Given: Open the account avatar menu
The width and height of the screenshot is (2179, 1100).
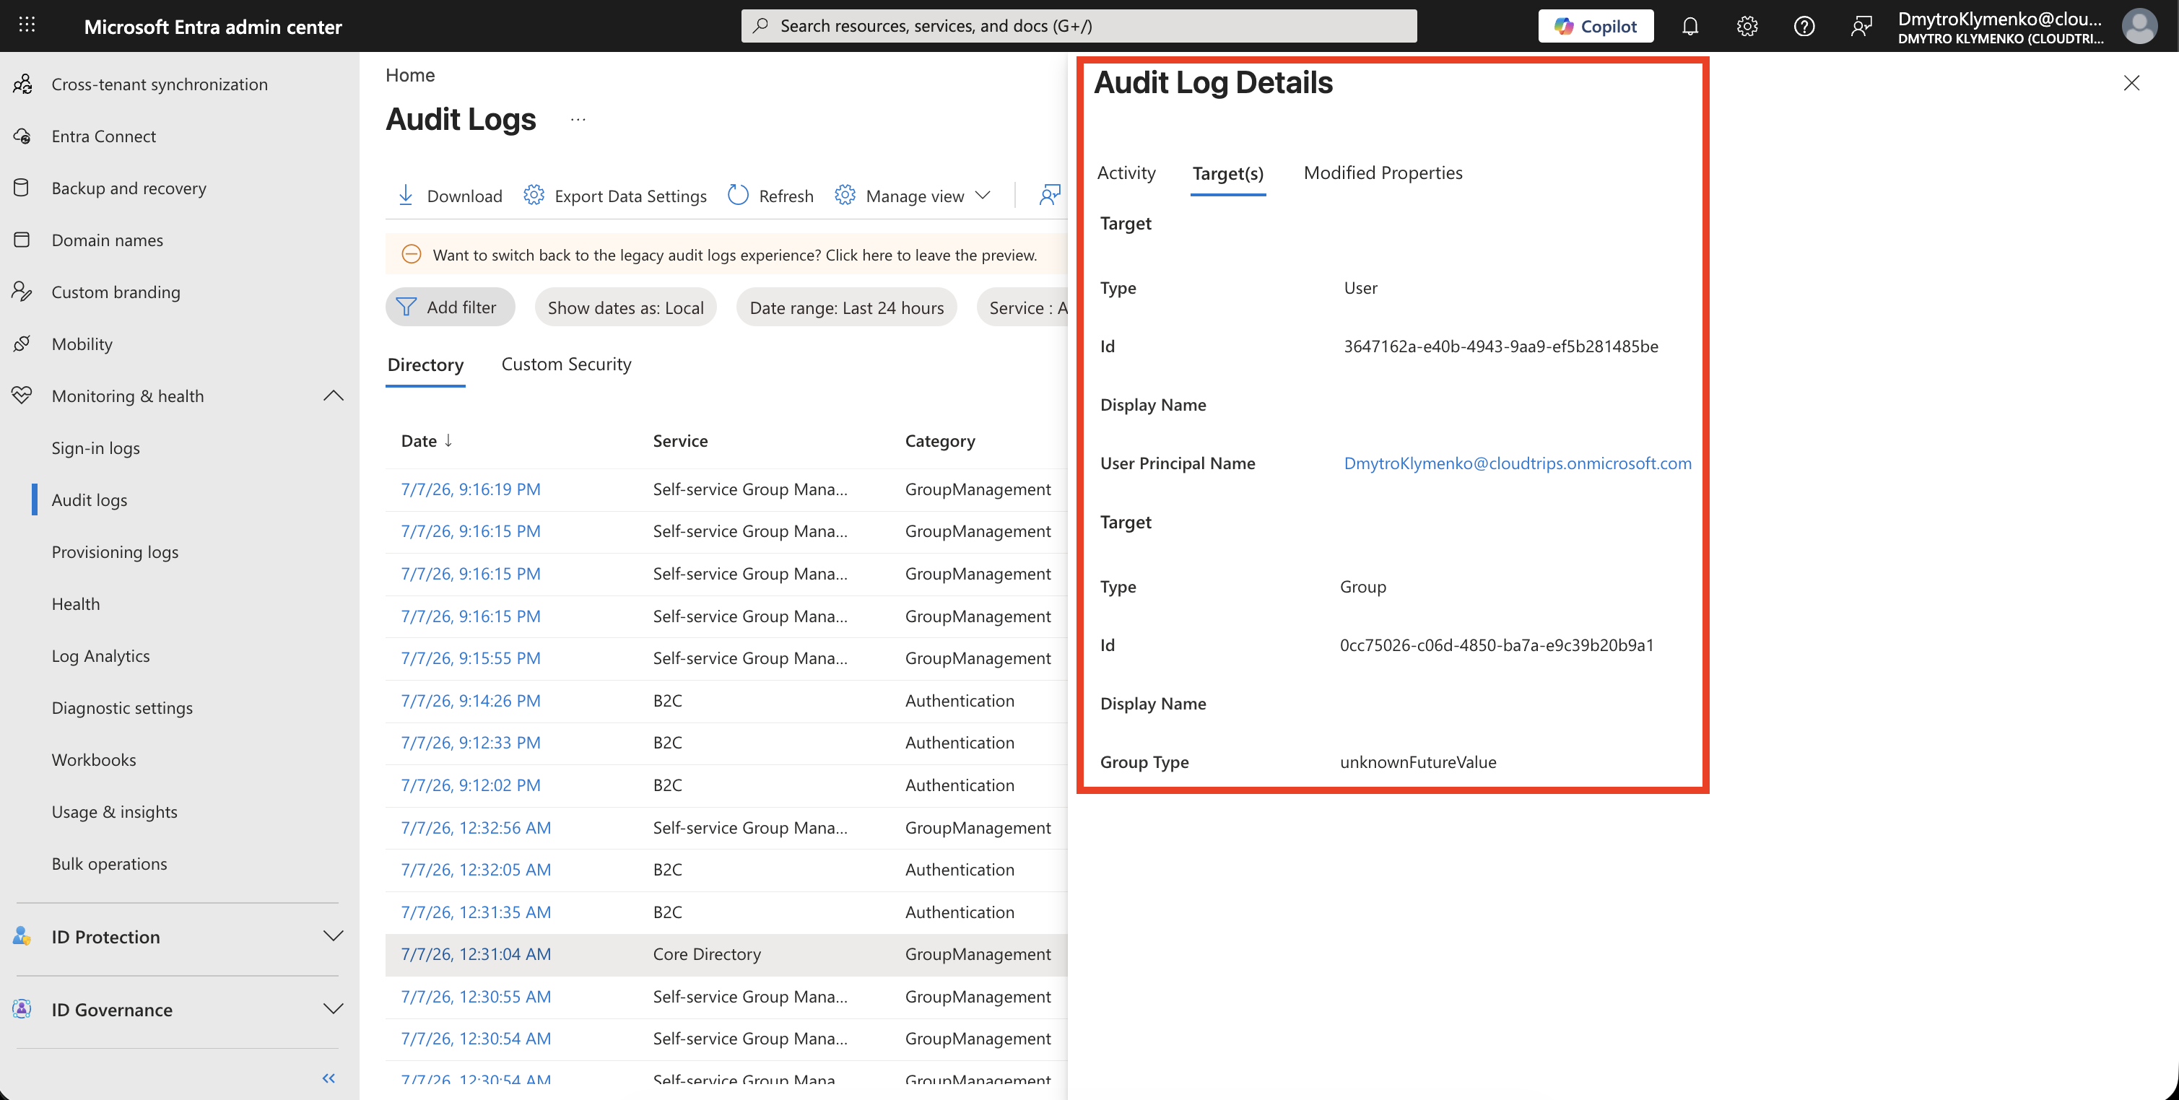Looking at the screenshot, I should 2139,26.
